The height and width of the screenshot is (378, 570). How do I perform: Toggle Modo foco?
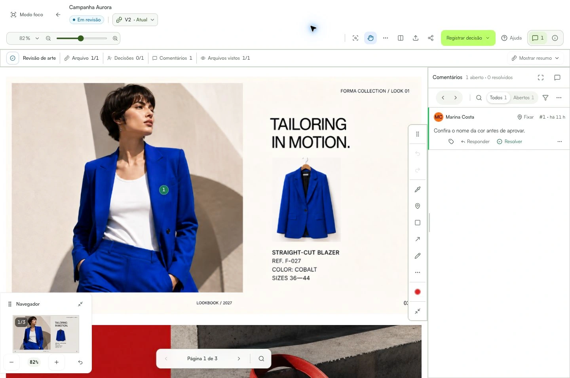click(27, 15)
